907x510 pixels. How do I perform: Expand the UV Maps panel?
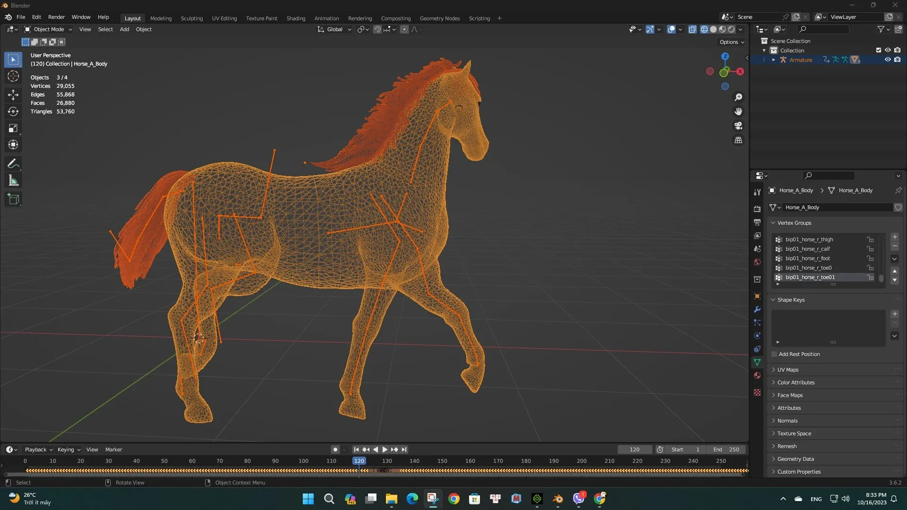coord(788,370)
